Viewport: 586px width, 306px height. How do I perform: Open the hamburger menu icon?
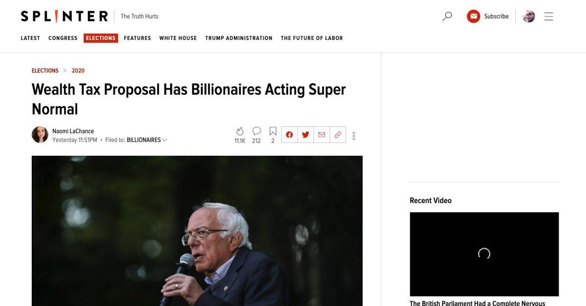(549, 17)
